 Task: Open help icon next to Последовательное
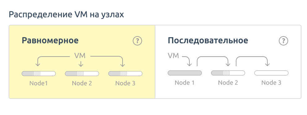283,41
